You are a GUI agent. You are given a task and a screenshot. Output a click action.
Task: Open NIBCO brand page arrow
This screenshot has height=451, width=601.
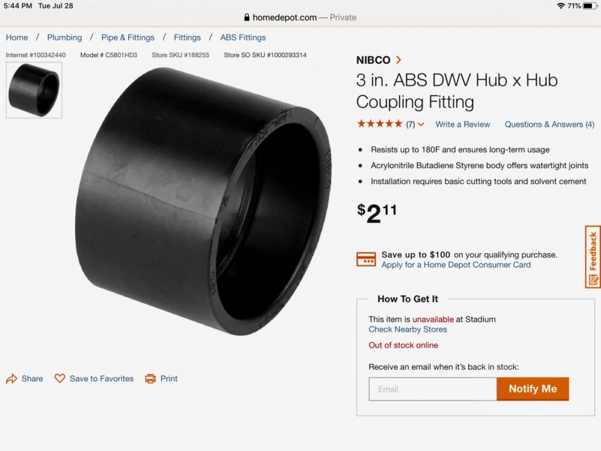point(398,60)
